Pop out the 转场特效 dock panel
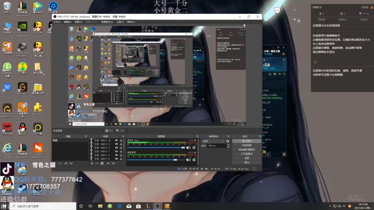 tap(228, 136)
